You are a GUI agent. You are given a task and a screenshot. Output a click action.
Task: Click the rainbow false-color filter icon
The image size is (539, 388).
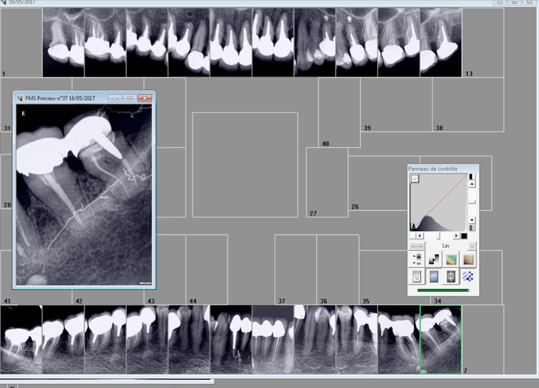point(451,259)
